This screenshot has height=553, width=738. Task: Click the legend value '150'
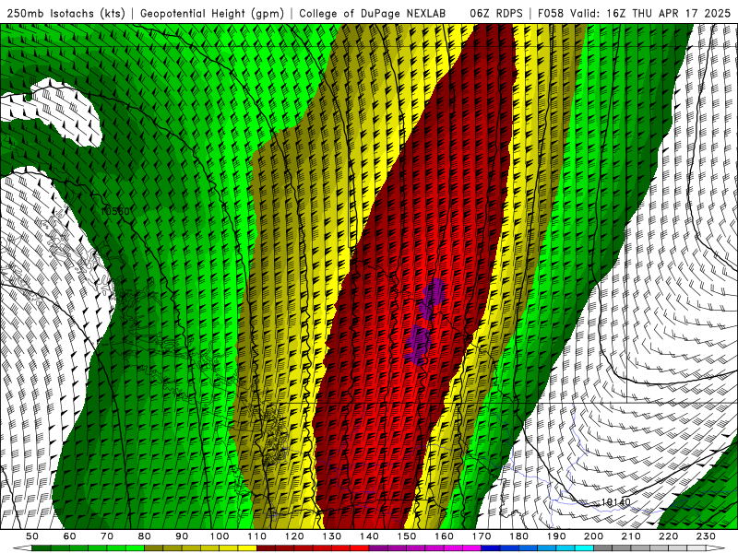click(x=407, y=536)
